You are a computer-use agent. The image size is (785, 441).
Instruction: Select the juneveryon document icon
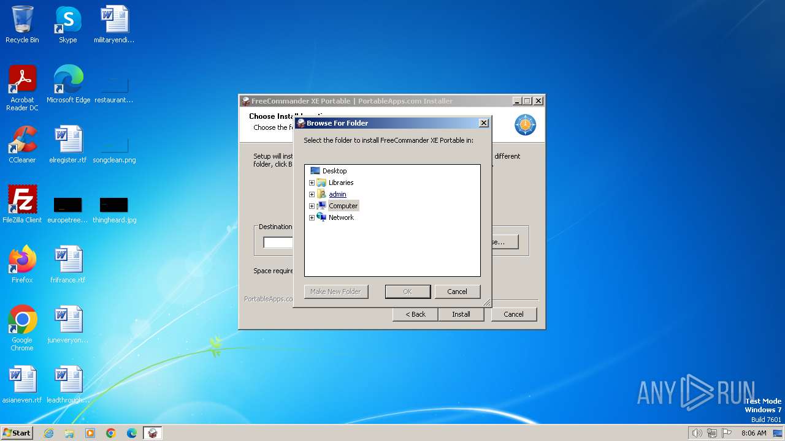click(68, 325)
